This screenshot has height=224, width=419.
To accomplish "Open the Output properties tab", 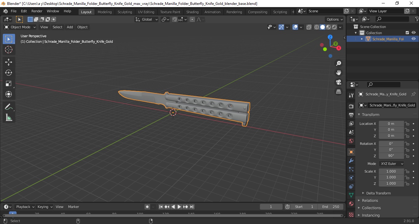I will [351, 115].
